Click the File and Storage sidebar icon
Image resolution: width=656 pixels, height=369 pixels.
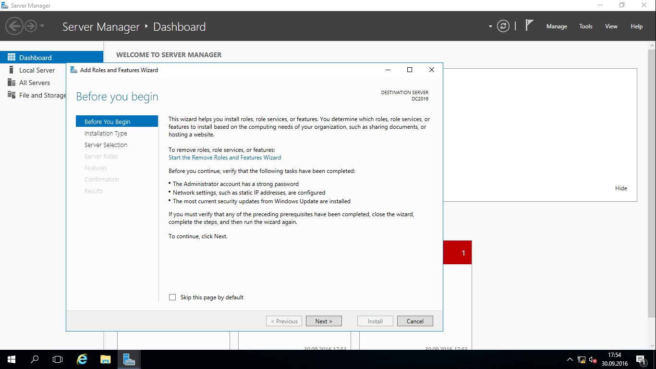coord(12,95)
